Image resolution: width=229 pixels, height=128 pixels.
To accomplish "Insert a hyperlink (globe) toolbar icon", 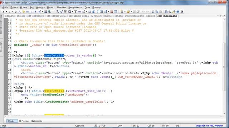I will [x=49, y=12].
